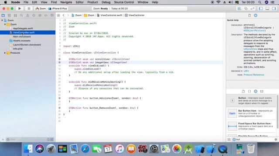The image size is (279, 156).
Task: Show the Quick Help inspector
Action: pyautogui.click(x=256, y=16)
